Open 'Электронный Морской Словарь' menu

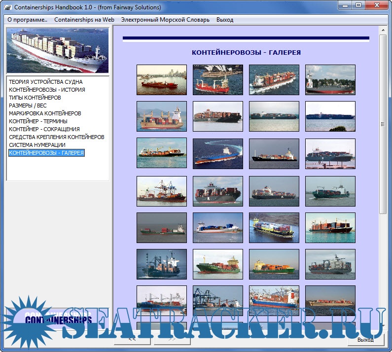click(165, 20)
